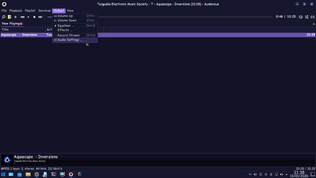Toggle the repeat icon in toolbar
This screenshot has height=178, width=316.
tap(301, 17)
